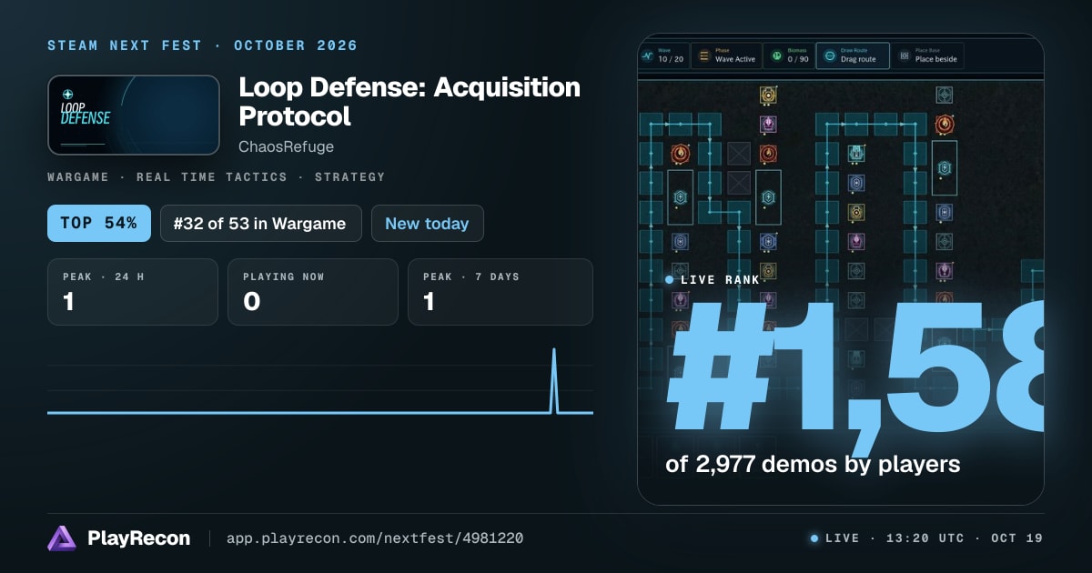
Task: Click the STEAM NEXT FEST · OCTOBER 2026 header
Action: (x=203, y=45)
